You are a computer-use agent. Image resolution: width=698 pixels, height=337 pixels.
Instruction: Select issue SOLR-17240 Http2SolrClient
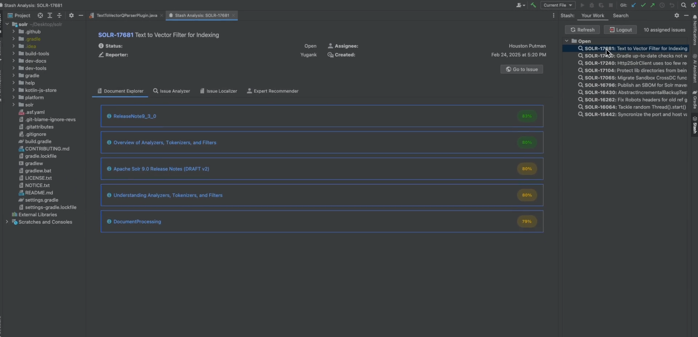click(x=632, y=63)
